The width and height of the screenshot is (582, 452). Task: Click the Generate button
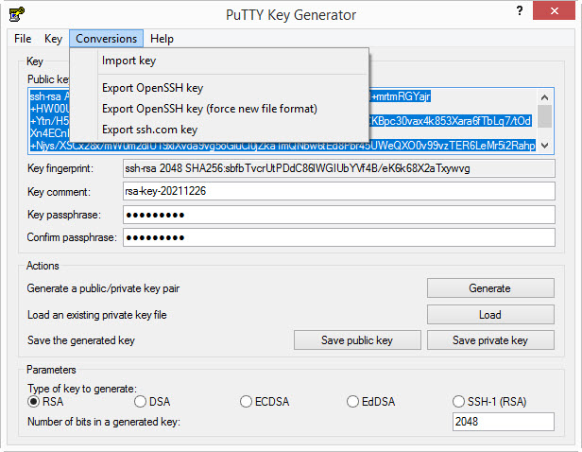coord(490,288)
